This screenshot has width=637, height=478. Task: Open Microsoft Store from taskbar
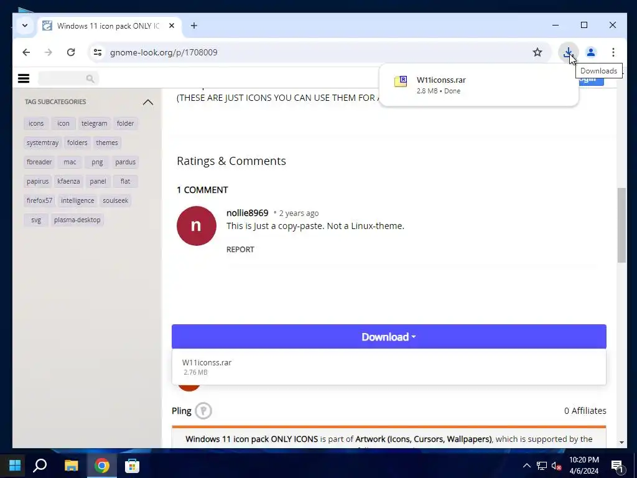click(132, 466)
